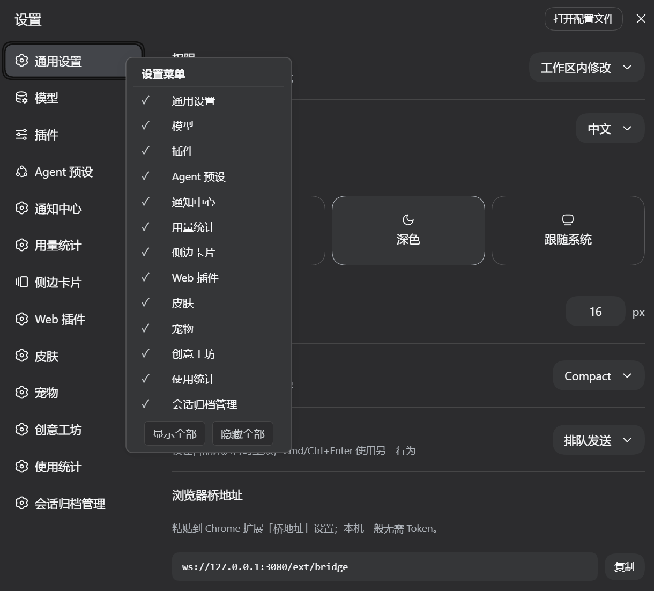Click the moon icon on 深色 theme card
The height and width of the screenshot is (591, 654).
(408, 219)
